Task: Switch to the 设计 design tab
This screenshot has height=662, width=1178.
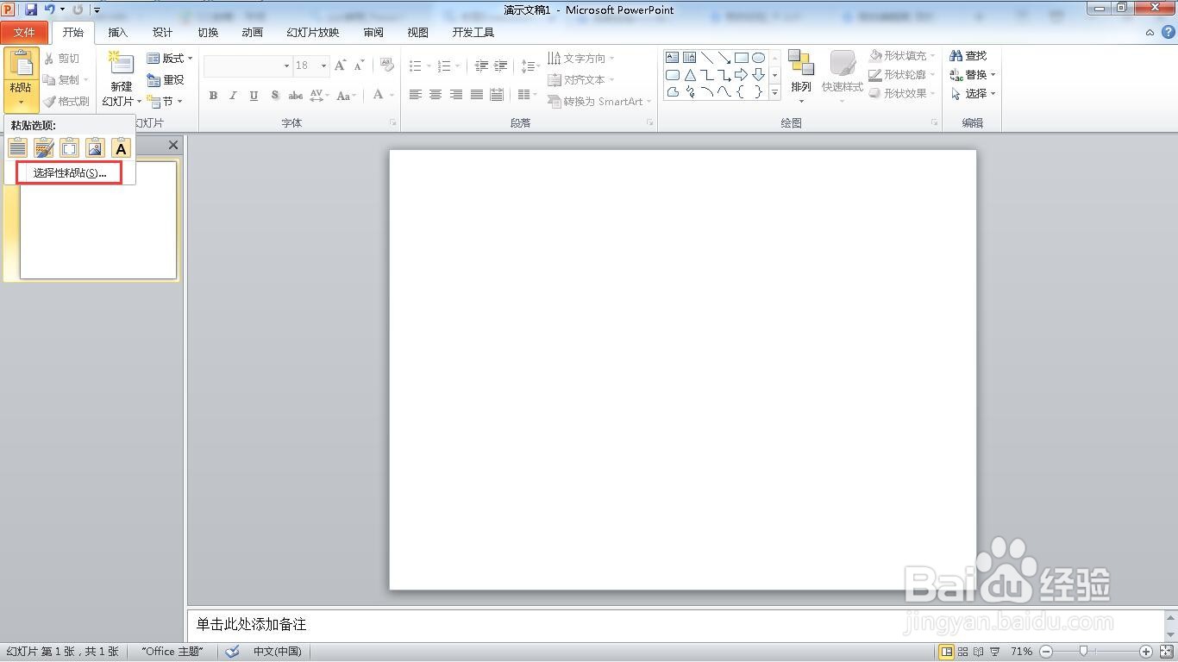Action: pyautogui.click(x=163, y=33)
